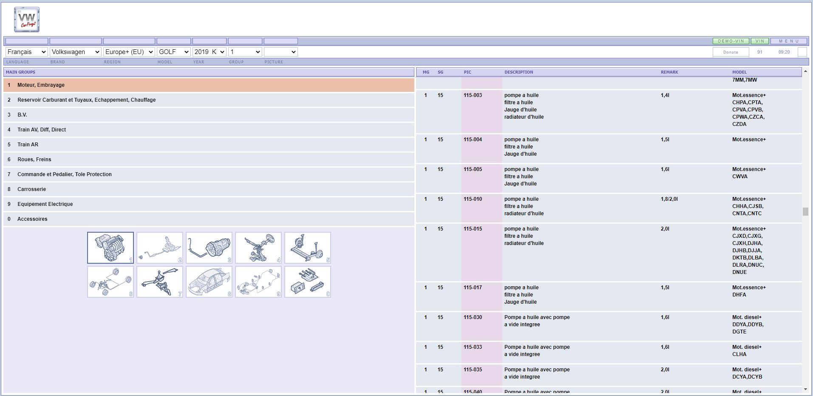
Task: Open picture 115-017 in the parts list
Action: tap(473, 288)
